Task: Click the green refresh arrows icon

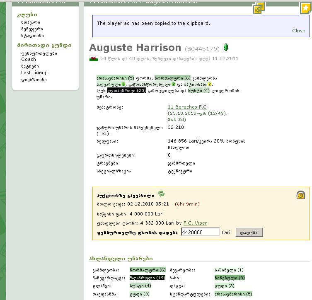Action: click(x=161, y=194)
